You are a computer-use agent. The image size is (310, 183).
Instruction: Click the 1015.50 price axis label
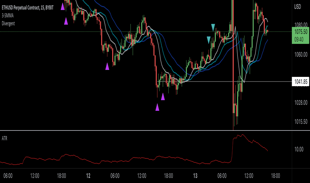301,121
